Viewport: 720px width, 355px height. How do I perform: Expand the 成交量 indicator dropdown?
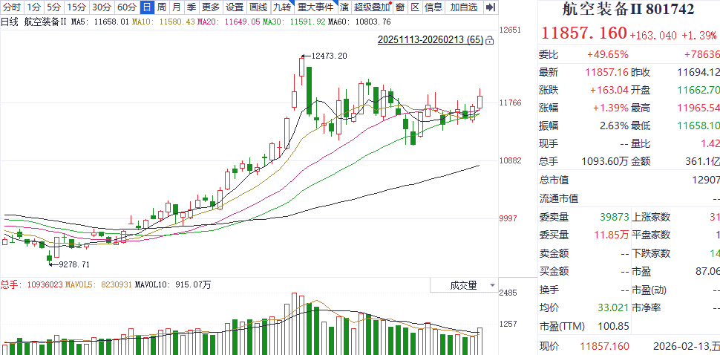(x=491, y=285)
